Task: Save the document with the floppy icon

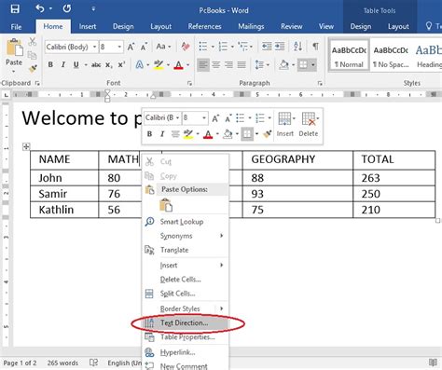Action: [x=15, y=8]
